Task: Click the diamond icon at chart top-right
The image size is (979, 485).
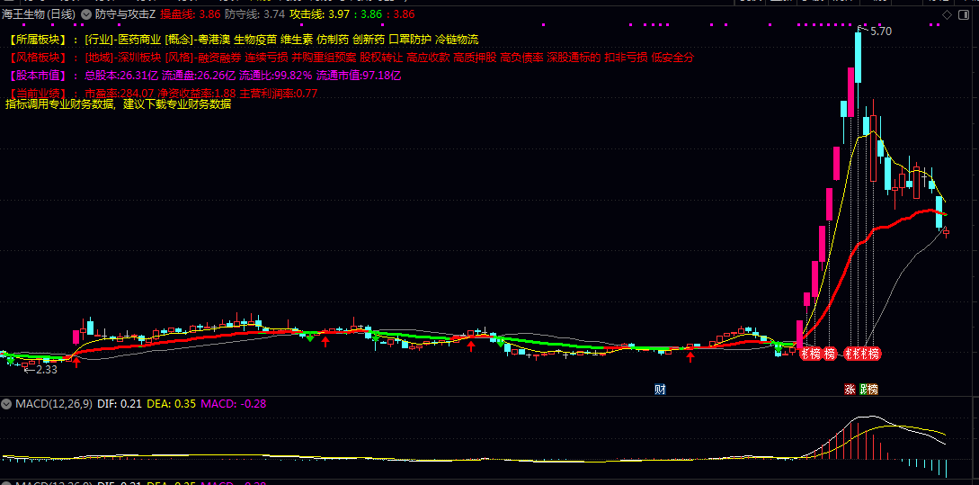Action: [947, 14]
